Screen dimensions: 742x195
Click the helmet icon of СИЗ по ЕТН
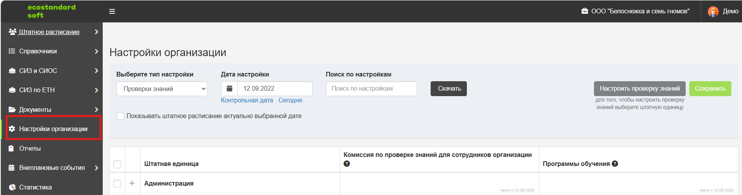pos(12,90)
